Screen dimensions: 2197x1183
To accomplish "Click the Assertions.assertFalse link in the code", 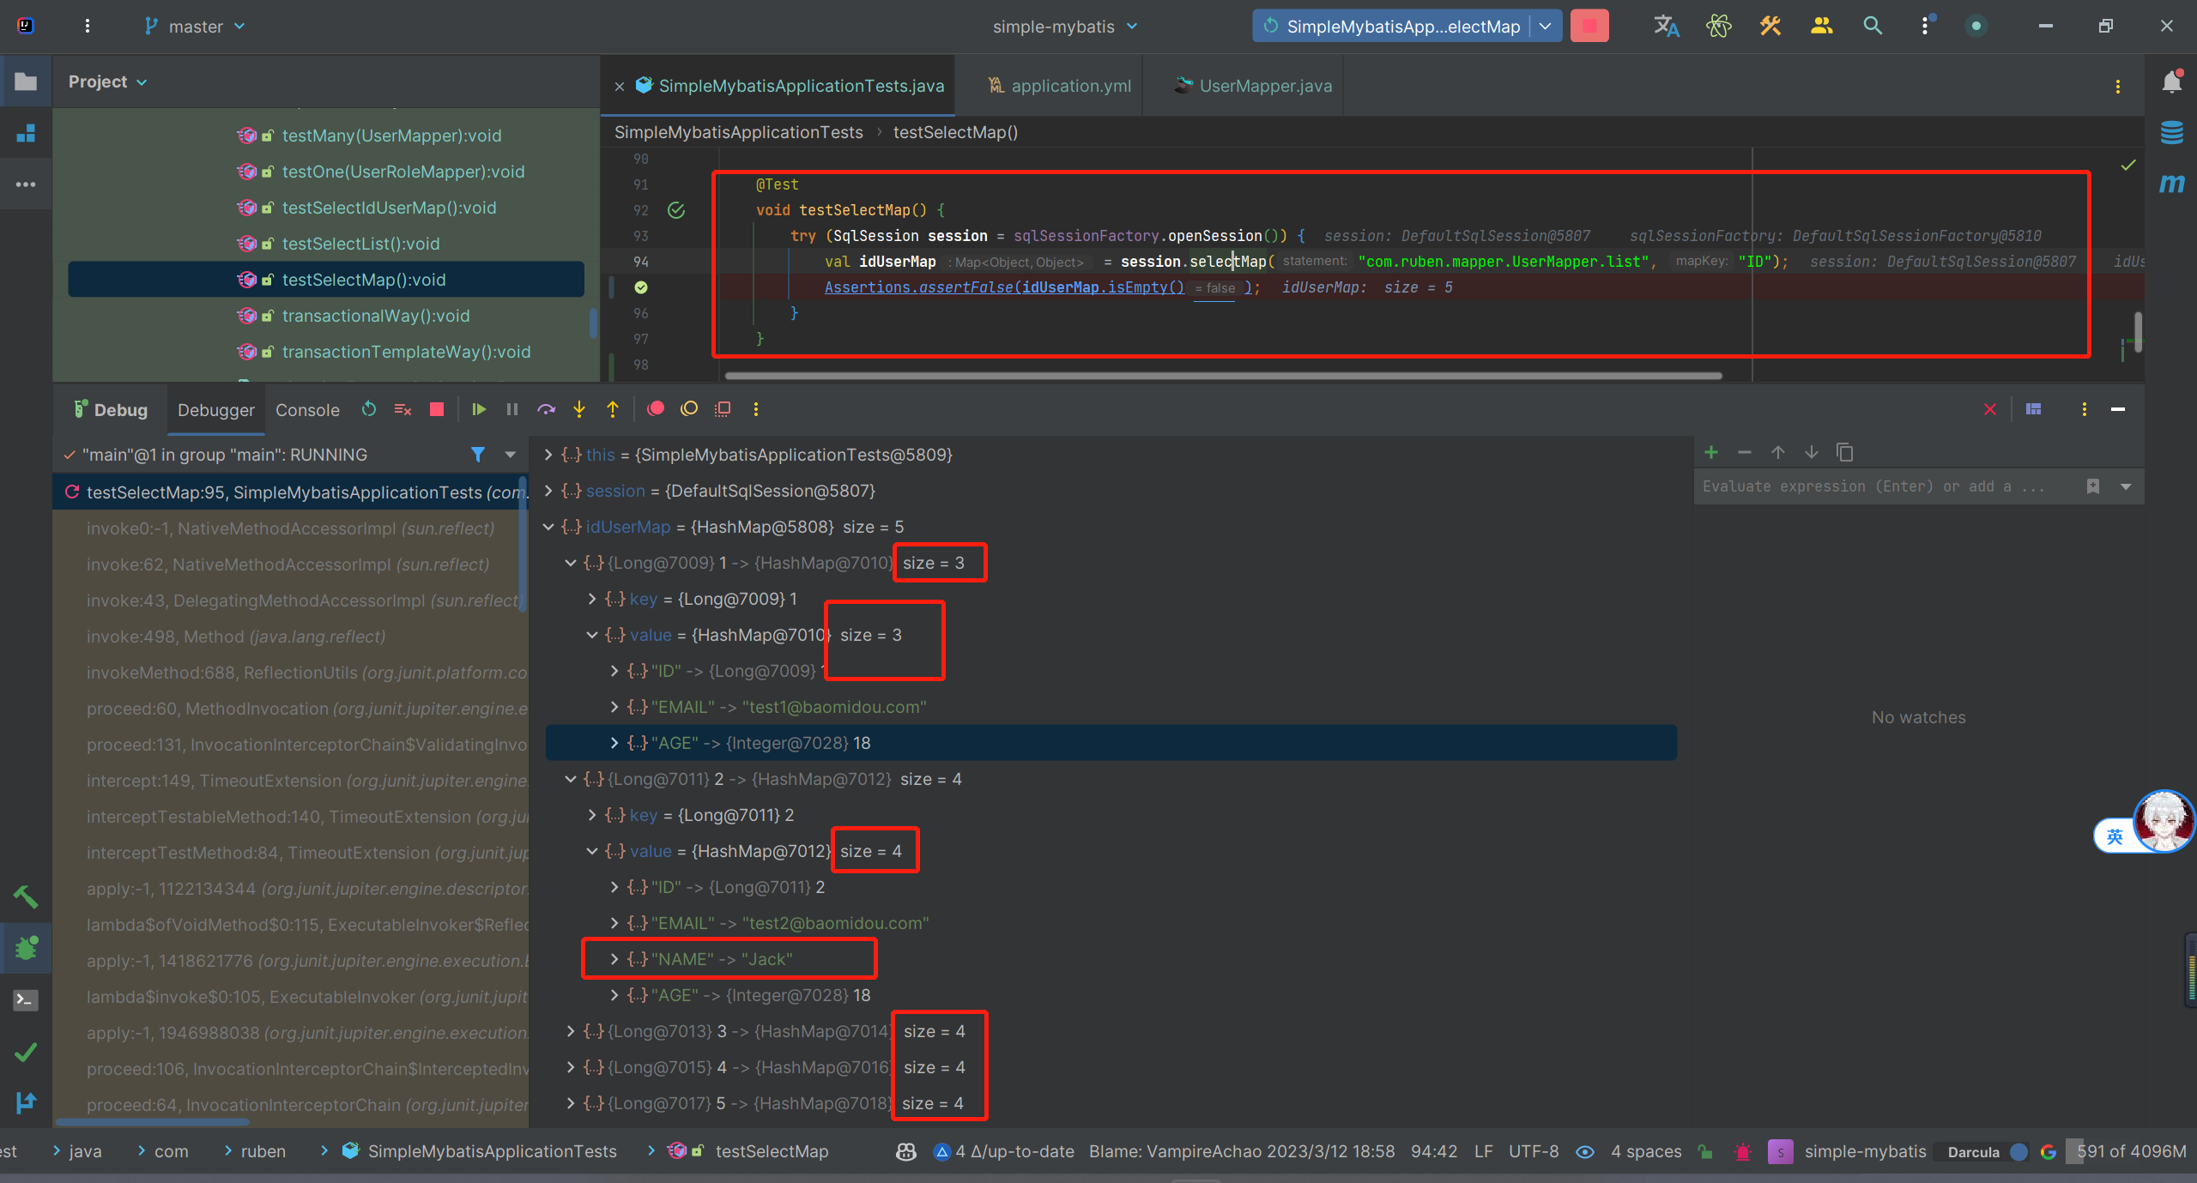I will click(919, 287).
